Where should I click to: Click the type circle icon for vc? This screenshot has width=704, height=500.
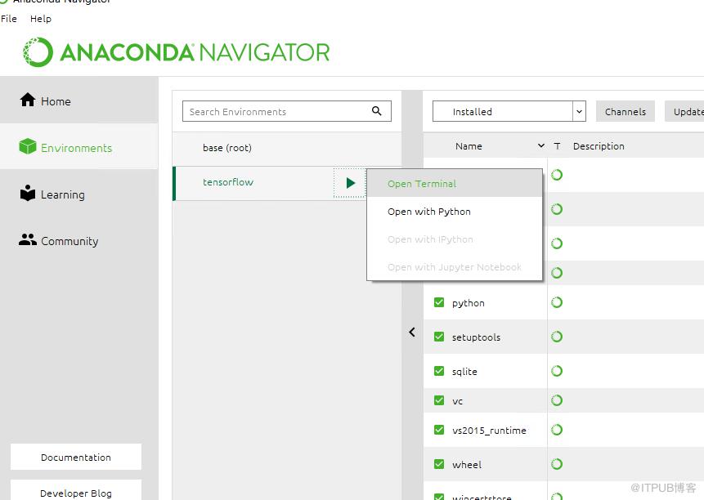557,400
